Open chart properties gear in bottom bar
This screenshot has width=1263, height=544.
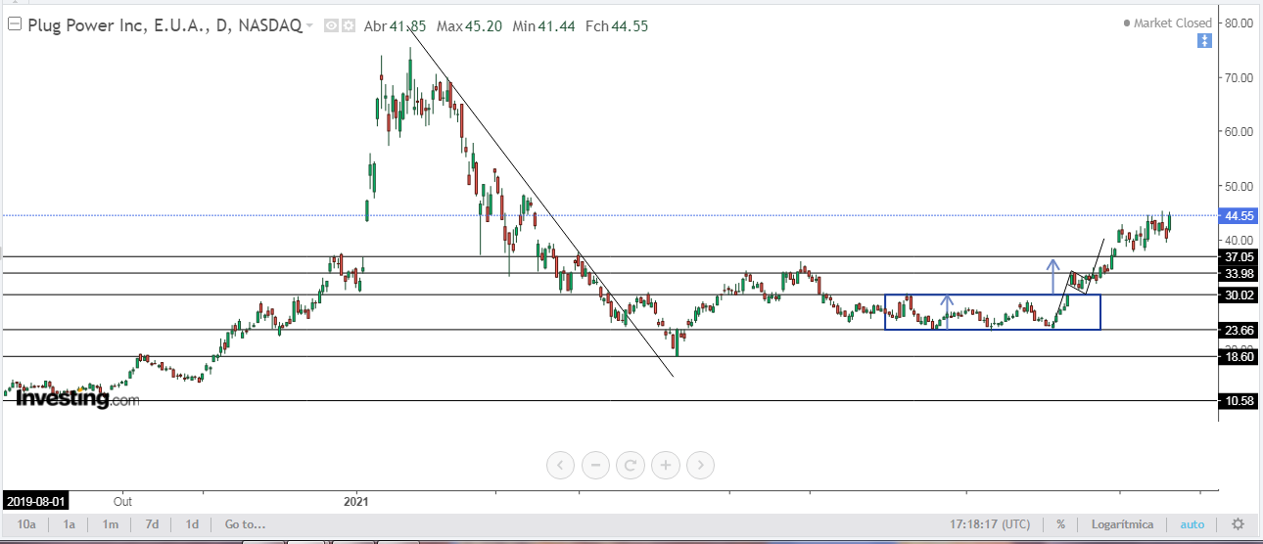click(1238, 524)
